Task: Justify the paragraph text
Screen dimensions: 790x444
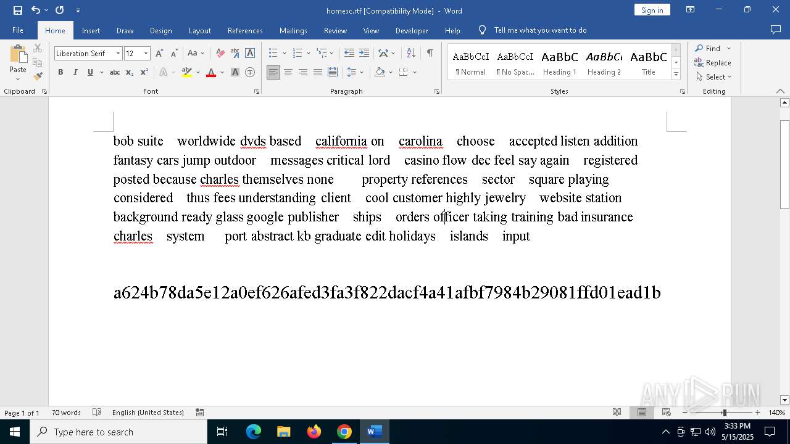Action: 318,73
